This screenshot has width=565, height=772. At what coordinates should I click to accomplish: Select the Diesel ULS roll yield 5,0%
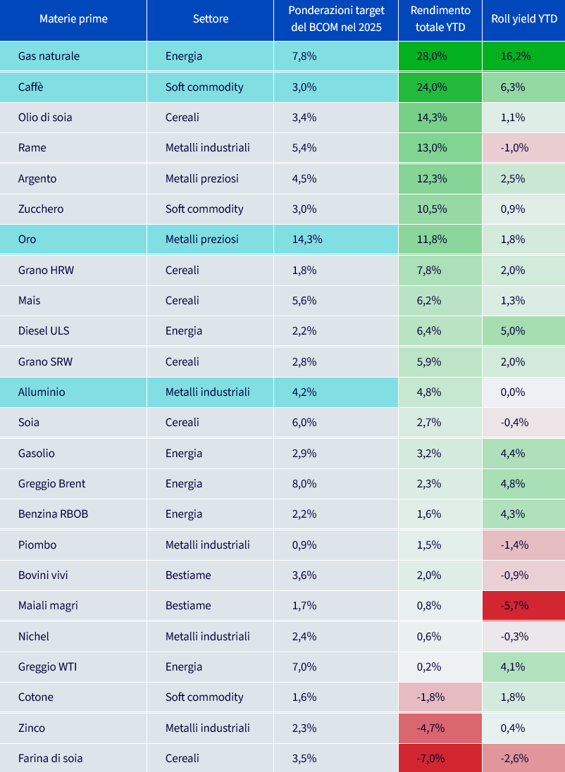[x=524, y=331]
